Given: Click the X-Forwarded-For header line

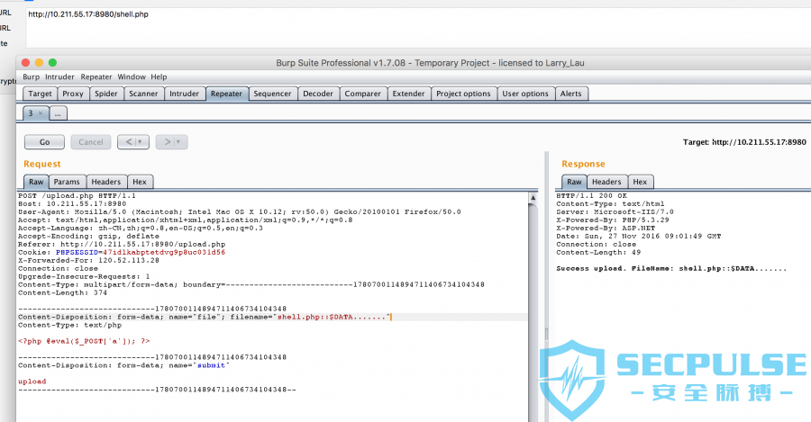Looking at the screenshot, I should point(88,260).
